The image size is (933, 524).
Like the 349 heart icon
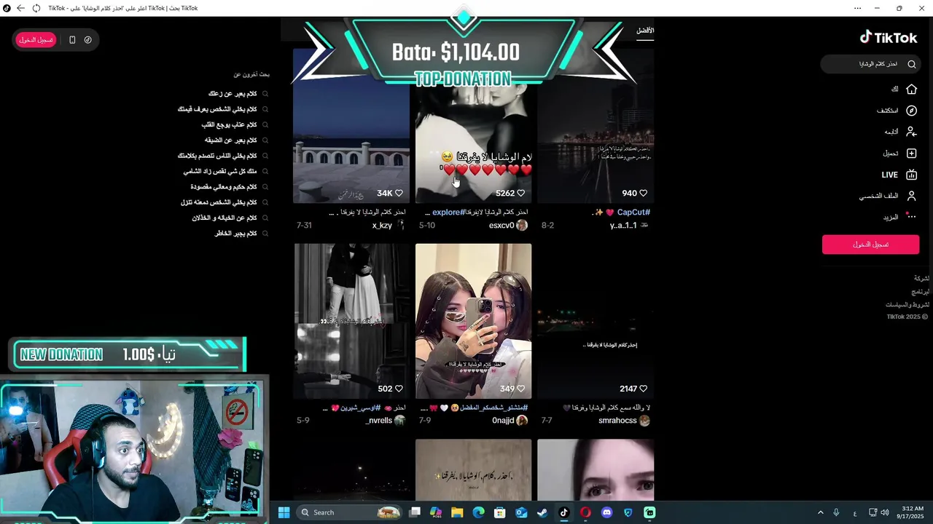520,389
